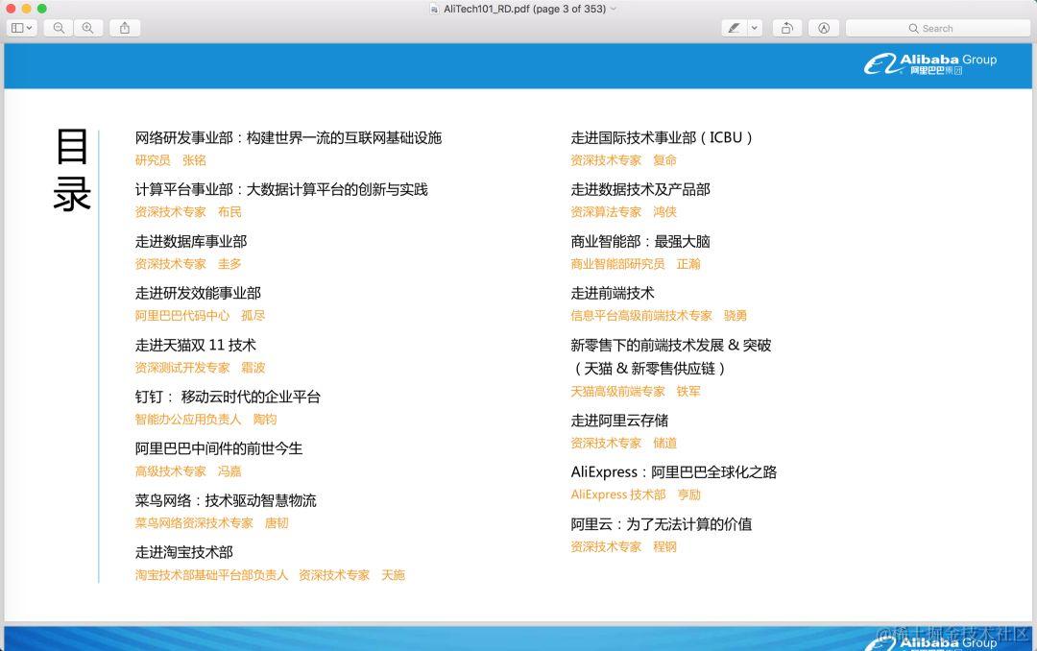The image size is (1037, 651).
Task: Click the yellow minimize window button
Action: 27,9
